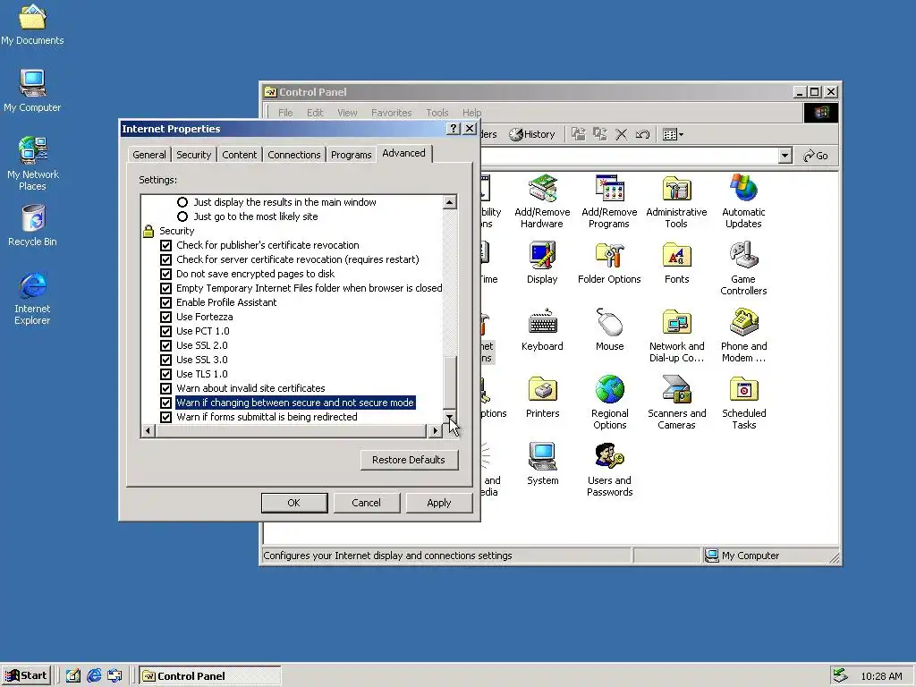Click the Help question mark button in dialog
The height and width of the screenshot is (687, 916).
click(454, 129)
